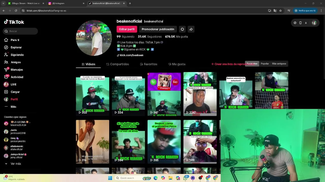The width and height of the screenshot is (325, 182).
Task: Open the video with 2247 views
Action: tap(200, 94)
